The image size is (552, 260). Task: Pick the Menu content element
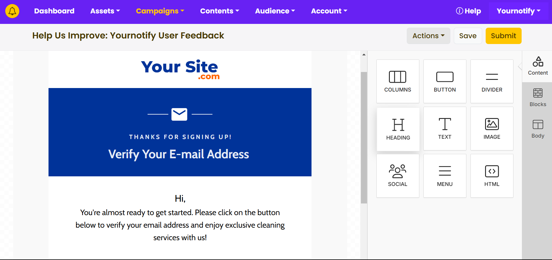click(445, 176)
